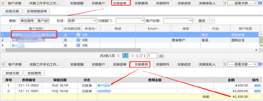
Task: Open customer link in row 3
Action: pyautogui.click(x=18, y=45)
